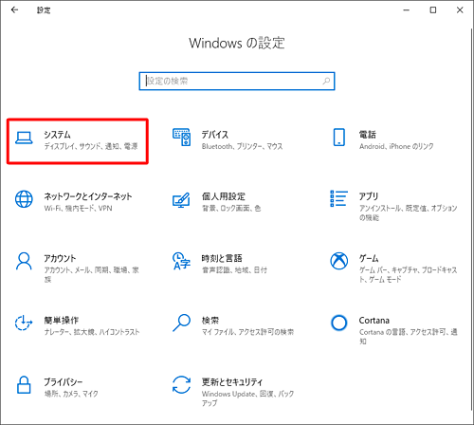Select the 更新とセキュリティ heading
Viewport: 474px width, 425px height.
232,382
